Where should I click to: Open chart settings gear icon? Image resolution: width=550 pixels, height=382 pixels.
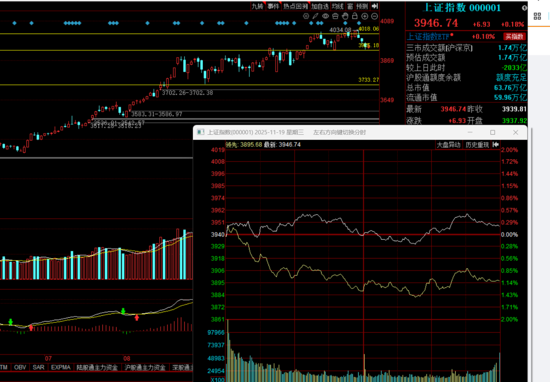coord(306,16)
